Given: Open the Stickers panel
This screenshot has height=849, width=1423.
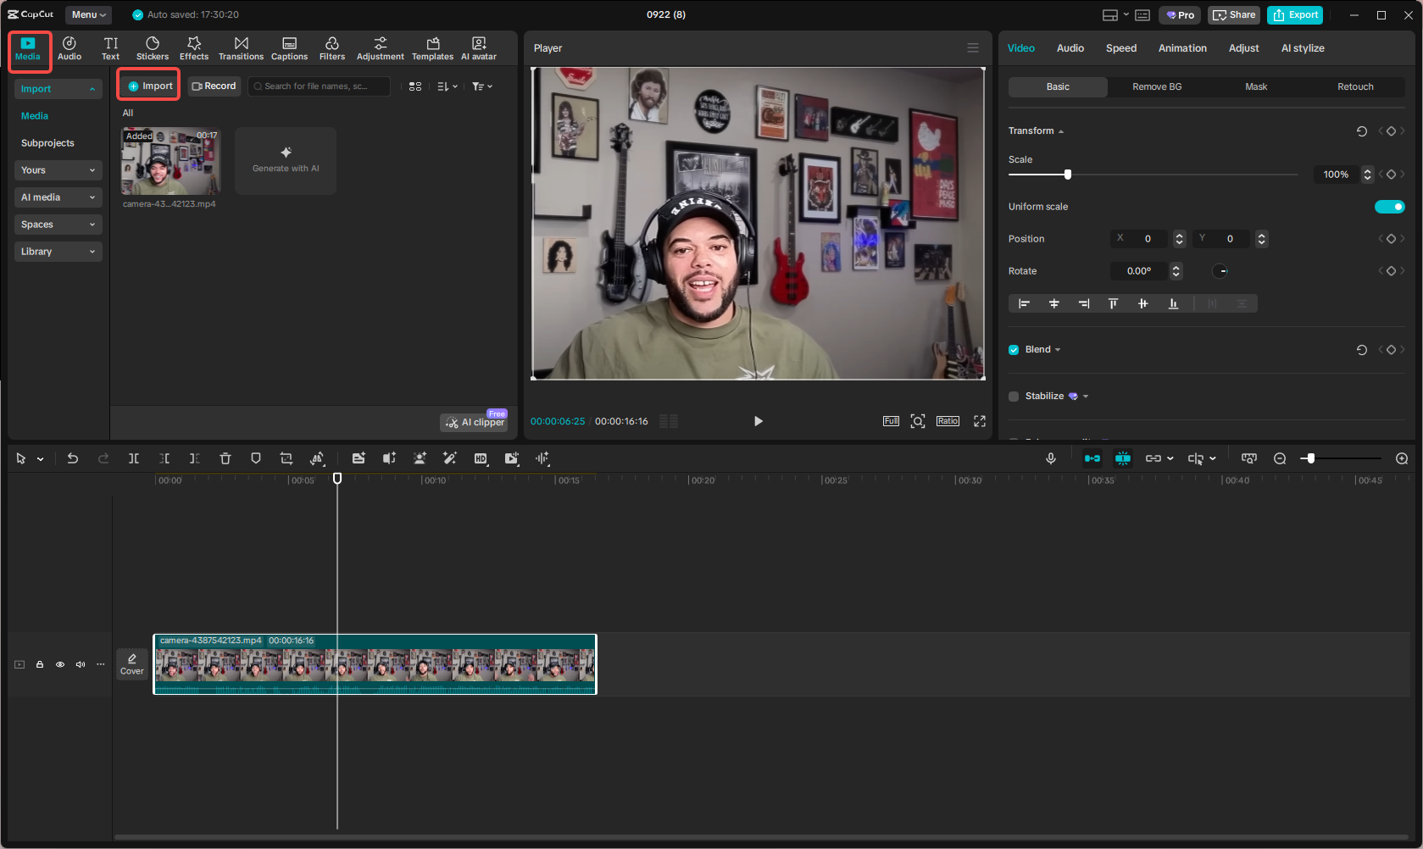Looking at the screenshot, I should click(x=153, y=48).
